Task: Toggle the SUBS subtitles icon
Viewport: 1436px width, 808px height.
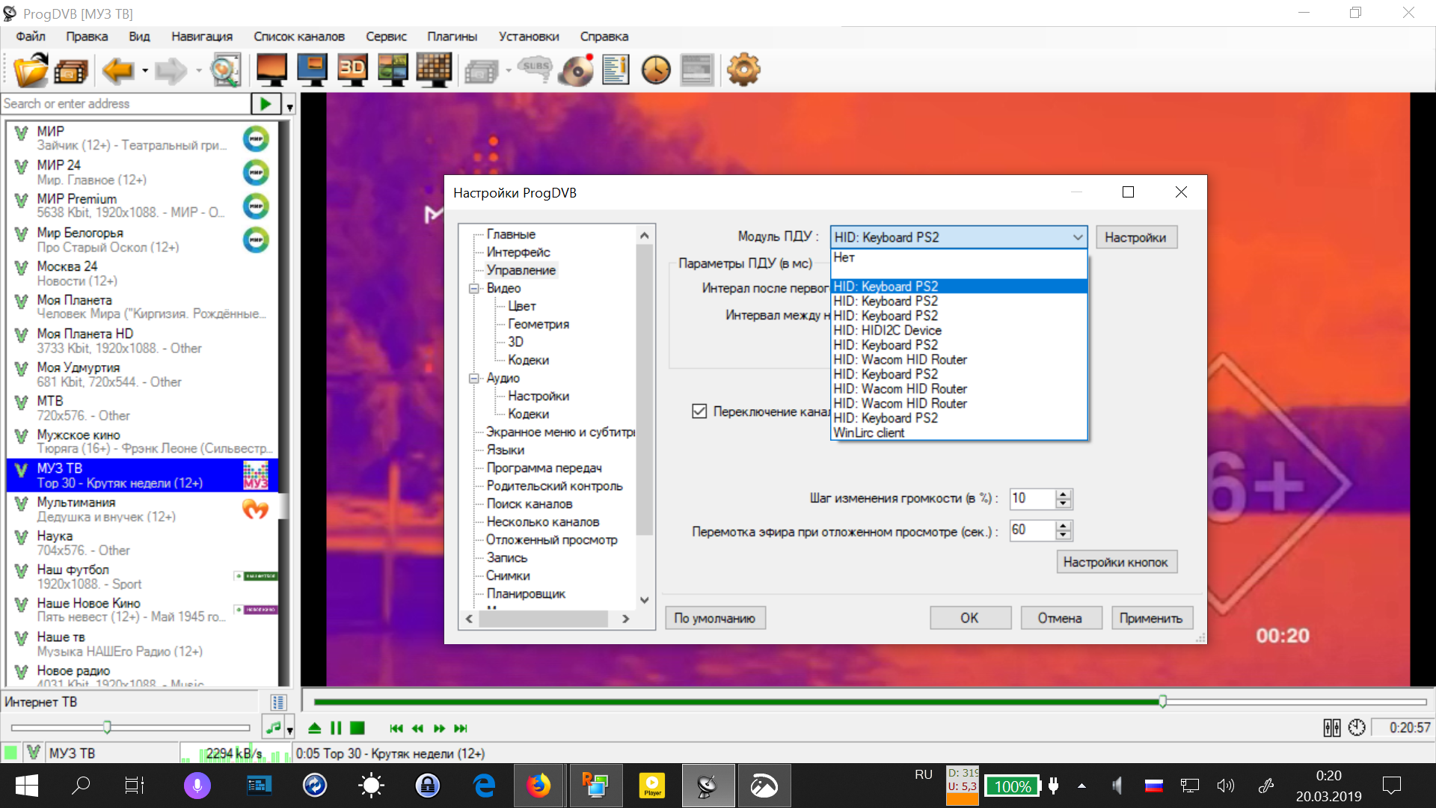Action: point(535,70)
